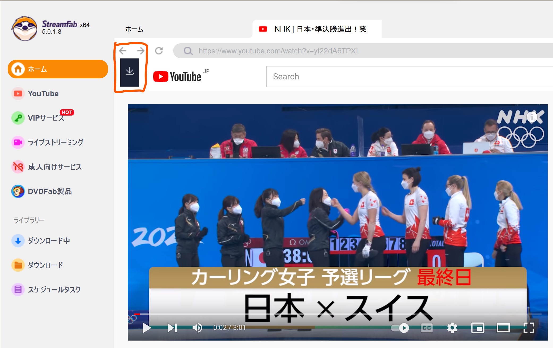Mute the video volume

[197, 328]
